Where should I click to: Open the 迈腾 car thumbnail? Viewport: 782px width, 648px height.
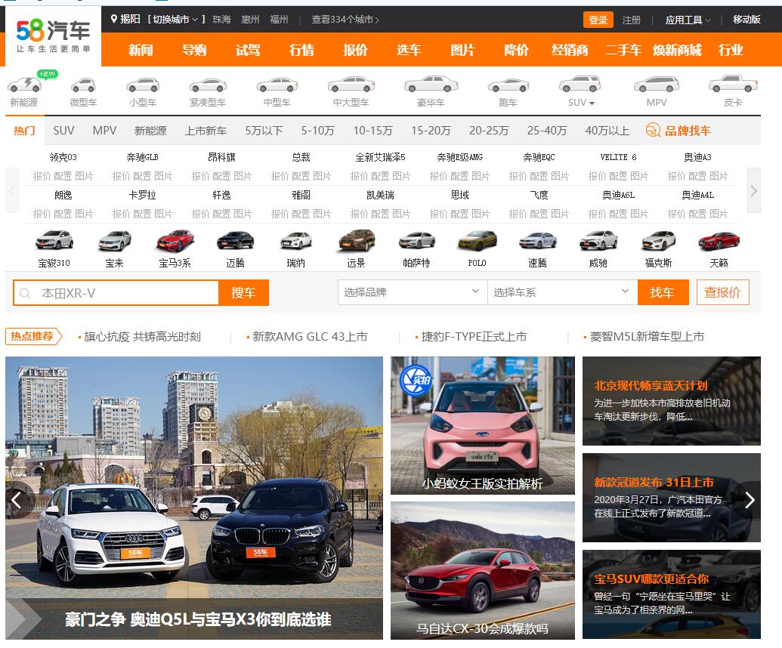236,241
